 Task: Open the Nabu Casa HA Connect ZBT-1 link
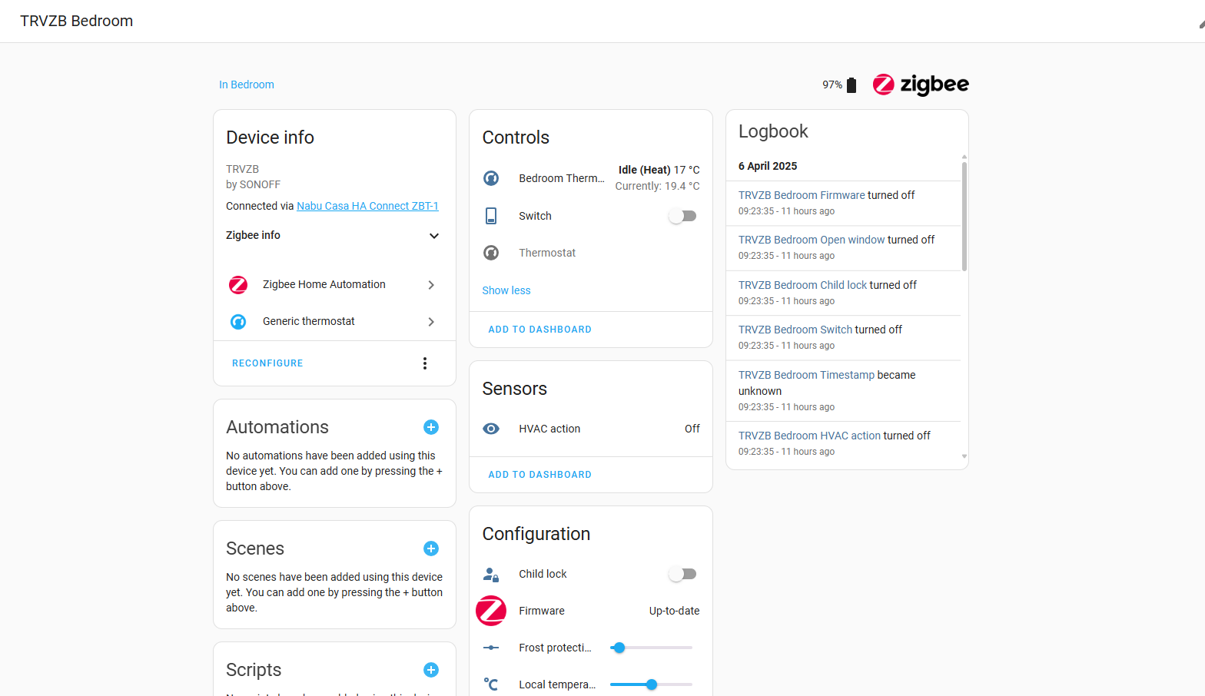[367, 206]
